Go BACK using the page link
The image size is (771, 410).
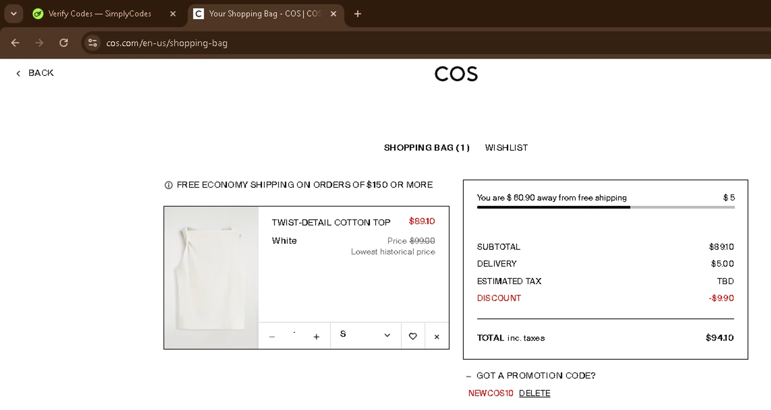(35, 73)
